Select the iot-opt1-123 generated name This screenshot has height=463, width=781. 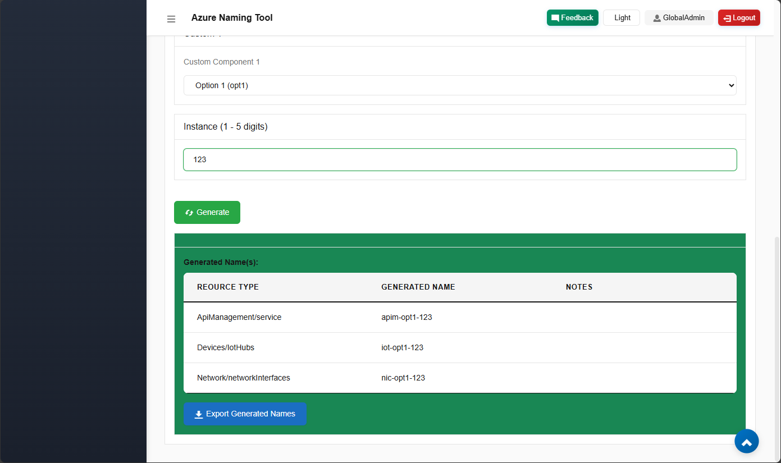coord(402,347)
